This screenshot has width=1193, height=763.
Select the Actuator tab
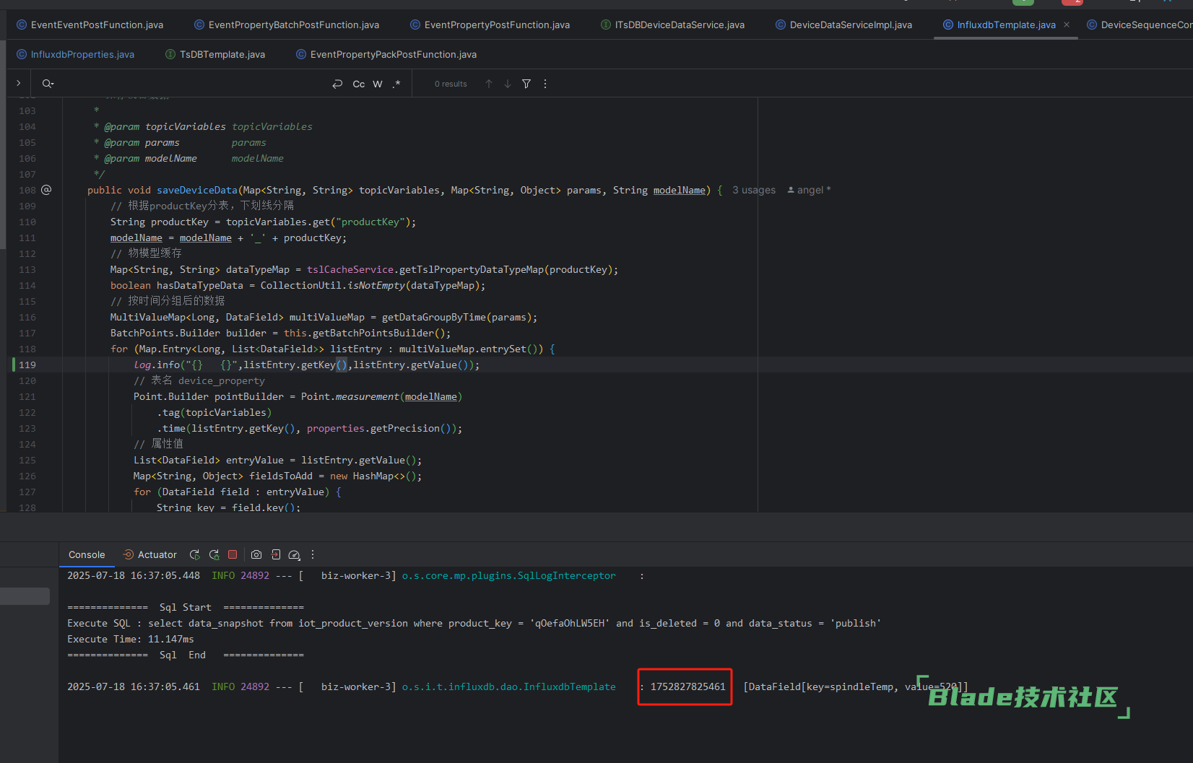click(x=150, y=554)
